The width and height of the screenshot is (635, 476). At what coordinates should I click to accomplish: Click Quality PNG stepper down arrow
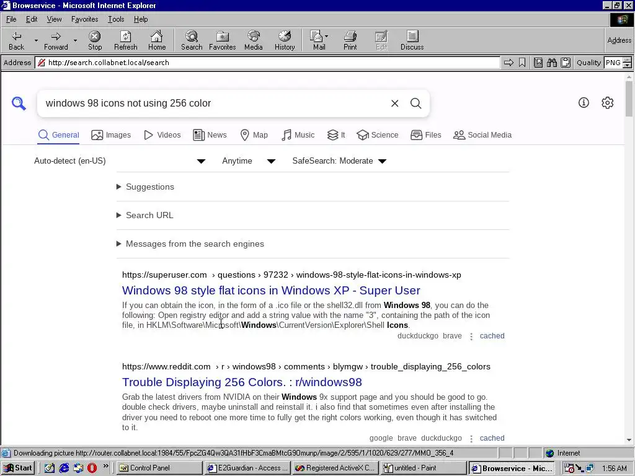tap(628, 65)
